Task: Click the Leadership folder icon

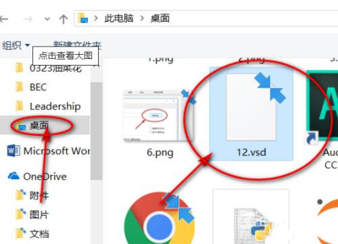Action: click(20, 106)
